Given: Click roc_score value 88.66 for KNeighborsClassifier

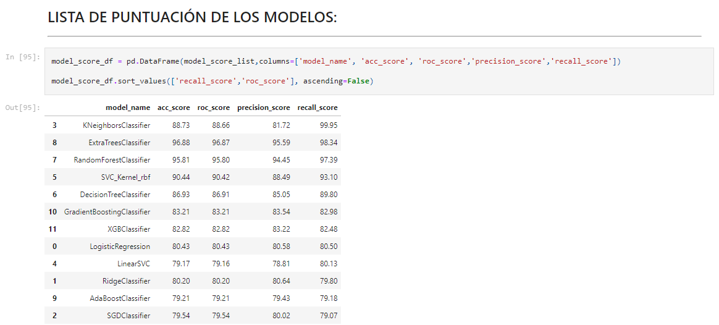Looking at the screenshot, I should point(221,125).
